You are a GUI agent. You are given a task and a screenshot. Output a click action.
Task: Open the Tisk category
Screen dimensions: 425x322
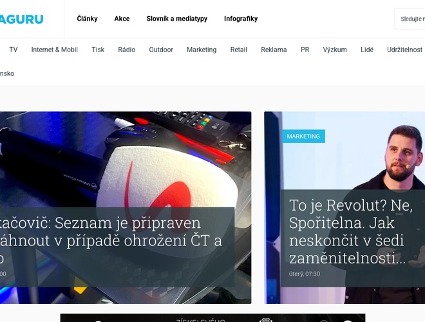(98, 50)
